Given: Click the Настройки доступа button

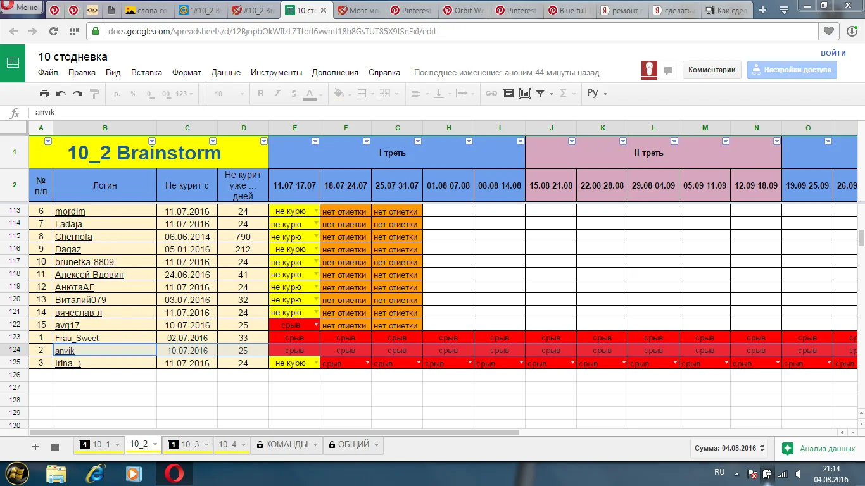Looking at the screenshot, I should (792, 70).
